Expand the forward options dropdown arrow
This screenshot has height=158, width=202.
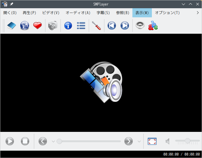click(x=139, y=142)
